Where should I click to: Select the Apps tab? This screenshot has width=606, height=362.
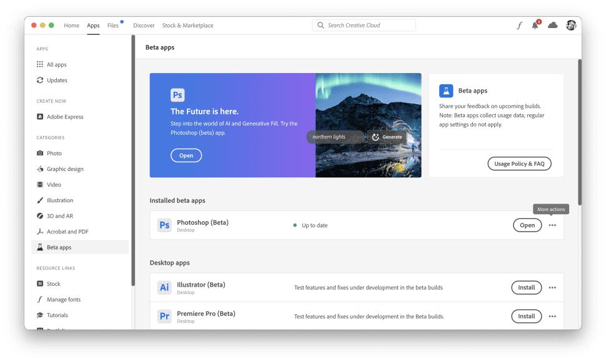(x=93, y=25)
